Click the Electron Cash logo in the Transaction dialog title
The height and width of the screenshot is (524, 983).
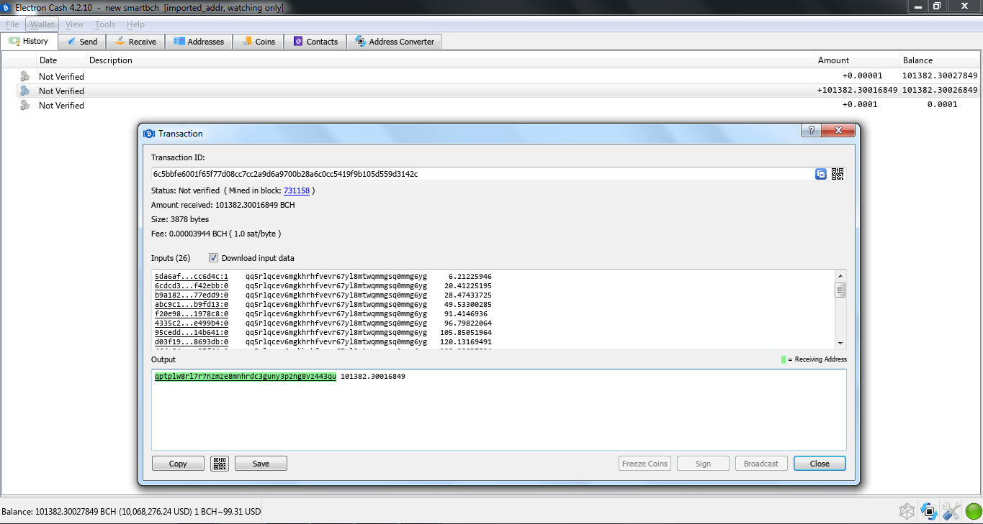[149, 133]
